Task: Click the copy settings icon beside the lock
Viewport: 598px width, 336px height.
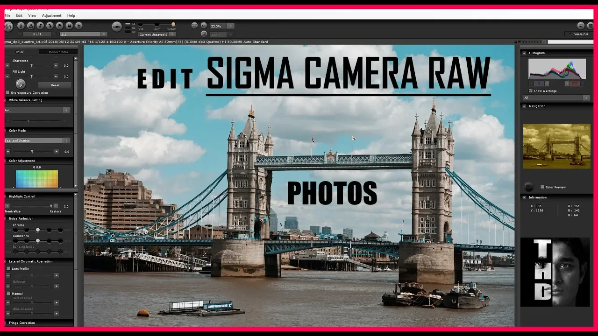Action: point(79,26)
